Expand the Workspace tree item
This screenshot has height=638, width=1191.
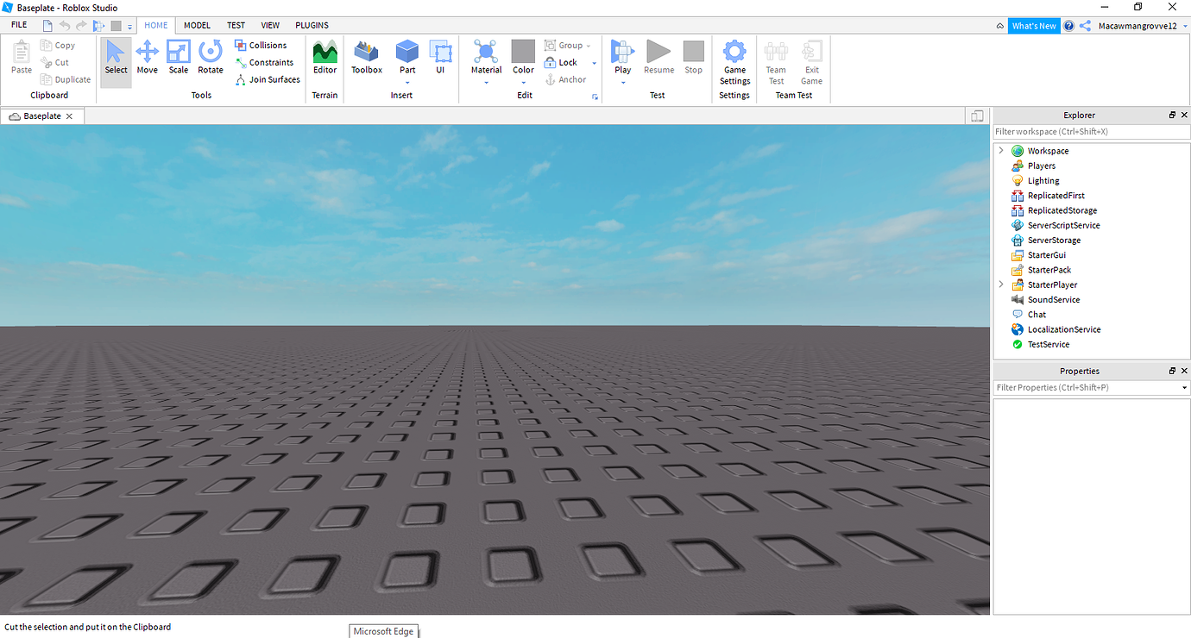1001,150
